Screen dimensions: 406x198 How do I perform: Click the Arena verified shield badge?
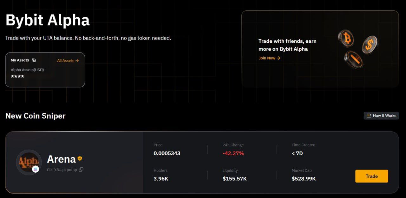(x=80, y=158)
